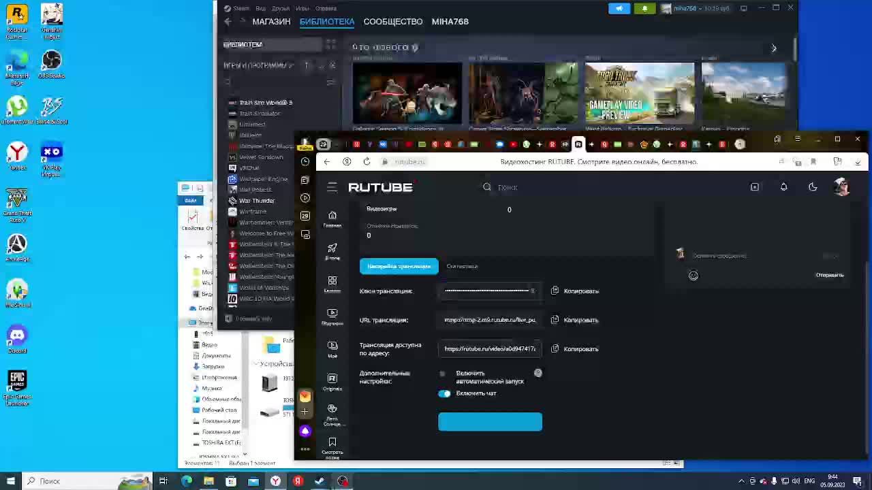
Task: Open browser sidebar history clock icon
Action: 305,161
